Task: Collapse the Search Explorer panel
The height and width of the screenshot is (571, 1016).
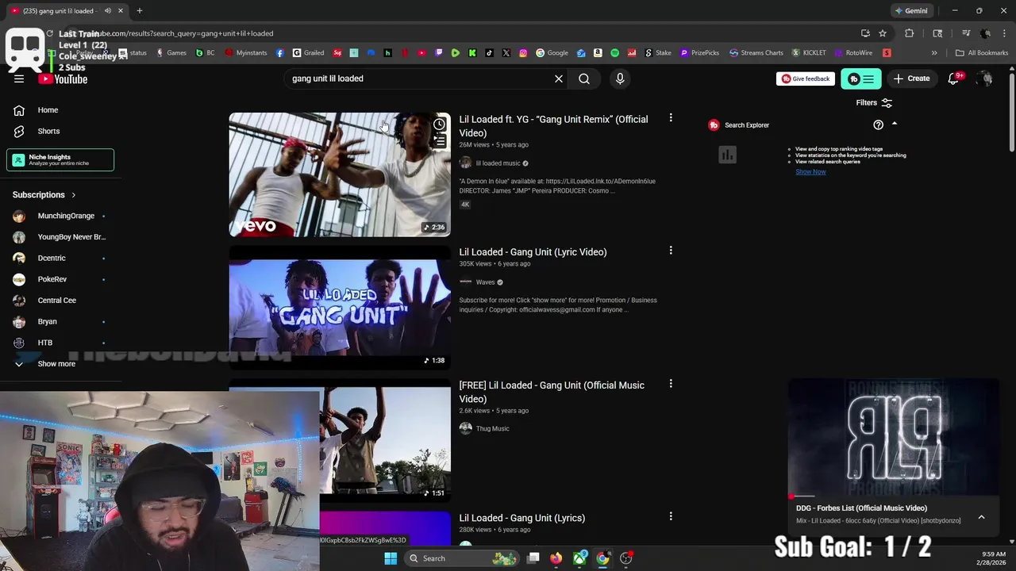Action: point(895,124)
